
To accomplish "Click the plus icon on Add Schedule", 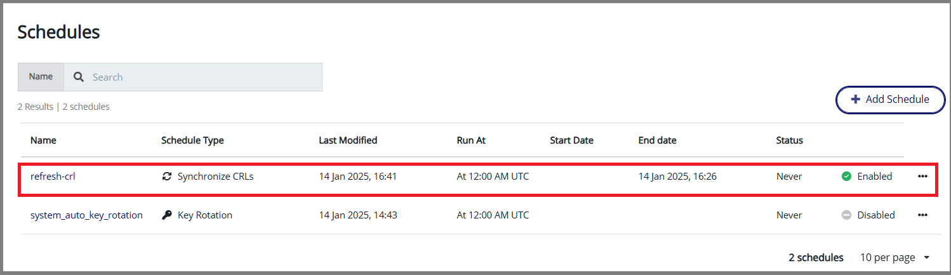I will point(855,100).
